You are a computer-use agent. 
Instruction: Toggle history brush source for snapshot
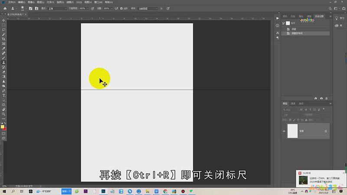coord(284,23)
